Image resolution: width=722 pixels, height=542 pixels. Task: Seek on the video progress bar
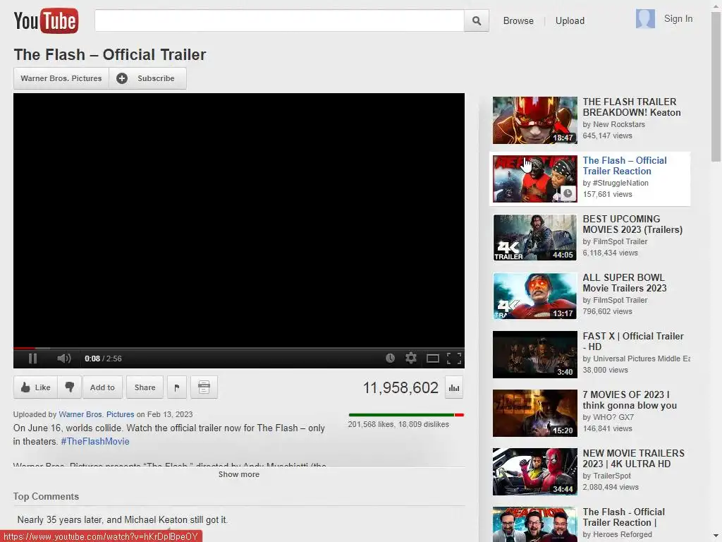(x=238, y=348)
